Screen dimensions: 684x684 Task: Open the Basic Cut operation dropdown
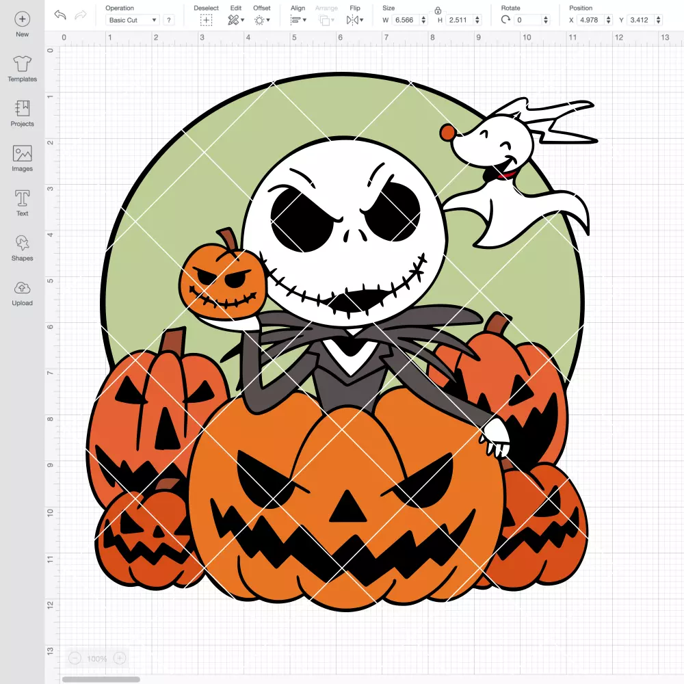point(133,20)
